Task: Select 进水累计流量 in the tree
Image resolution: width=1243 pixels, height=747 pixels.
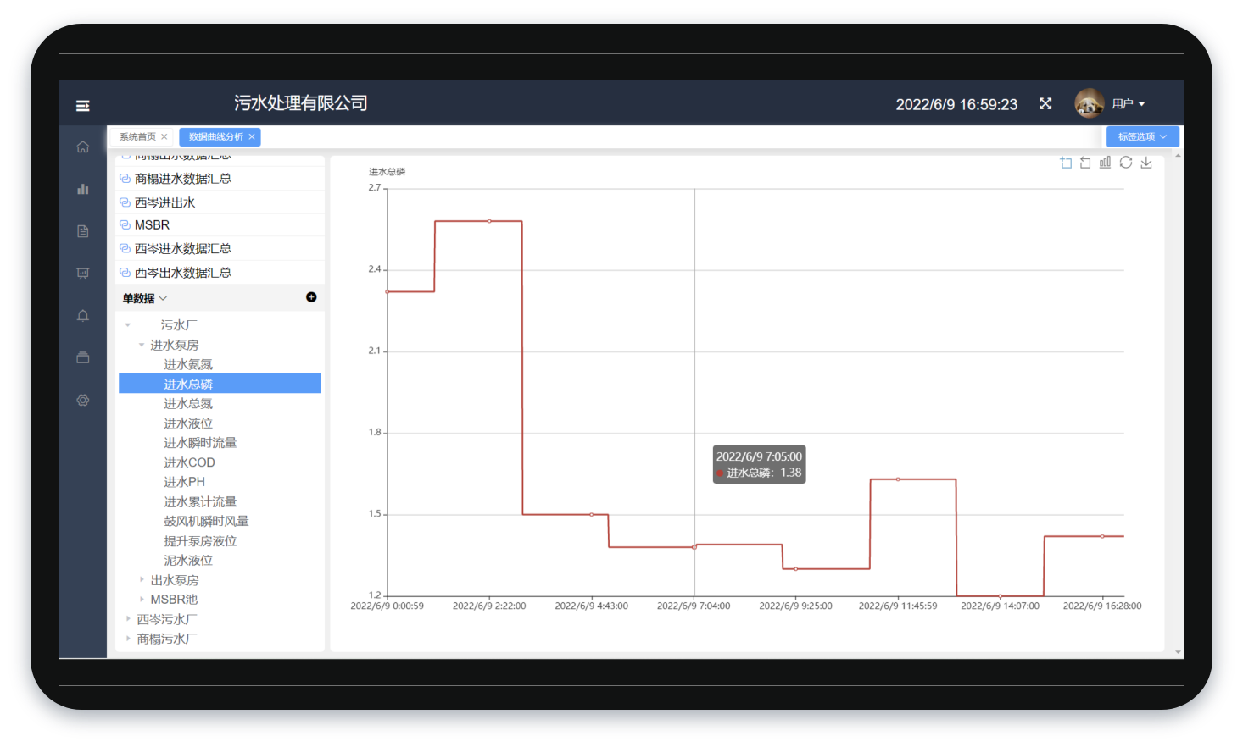Action: (200, 501)
